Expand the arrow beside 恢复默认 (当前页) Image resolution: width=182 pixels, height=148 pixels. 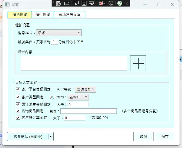(x=51, y=136)
